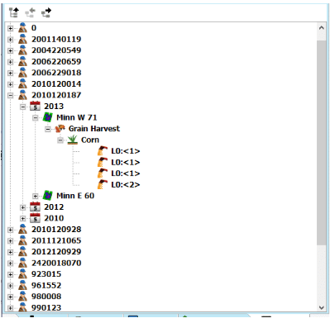The height and width of the screenshot is (323, 330).
Task: Click the farmer icon beside 0
Action: (23, 28)
